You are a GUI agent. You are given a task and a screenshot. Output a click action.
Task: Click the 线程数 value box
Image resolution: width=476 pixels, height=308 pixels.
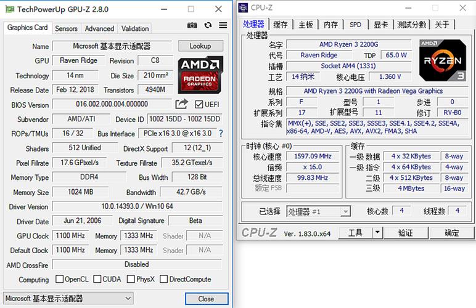pos(457,211)
